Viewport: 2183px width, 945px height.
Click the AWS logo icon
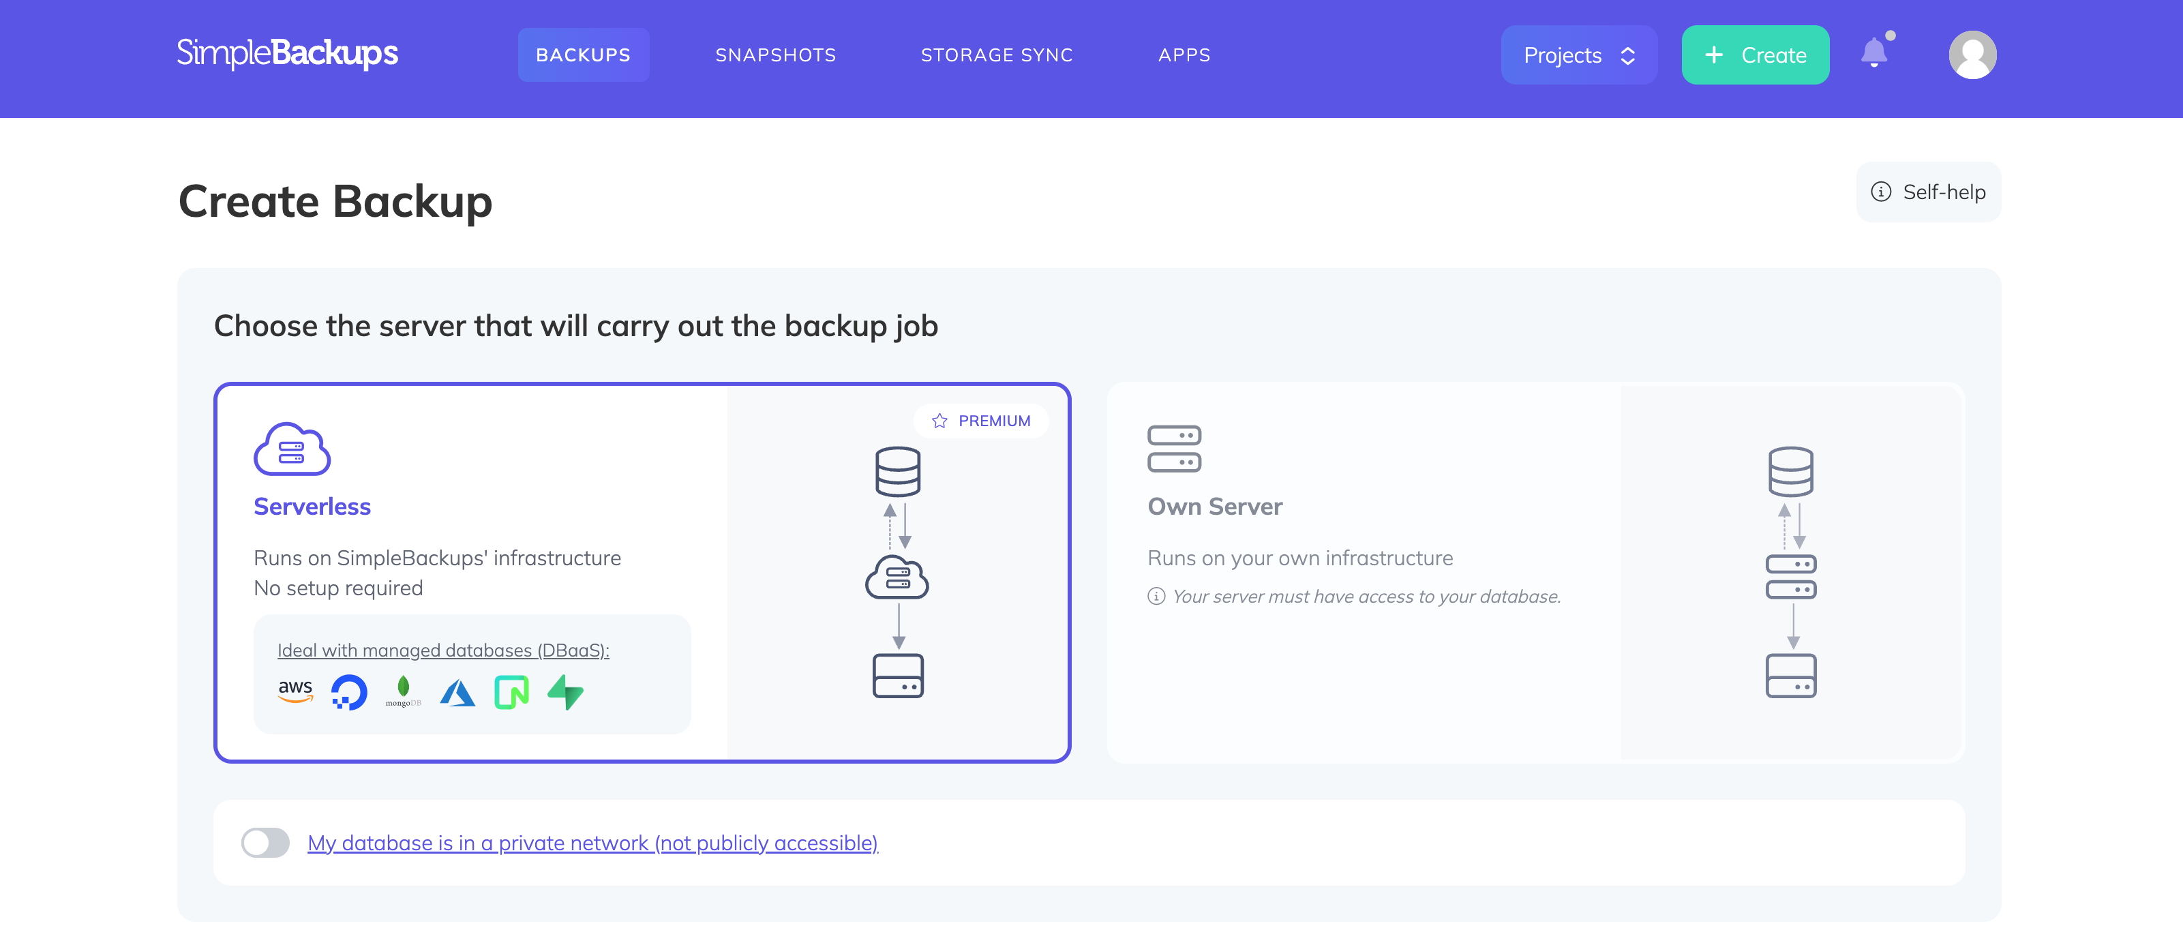coord(295,691)
